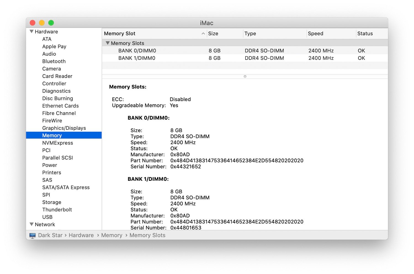Viewport: 414px width, 274px height.
Task: Click the Status column header
Action: pyautogui.click(x=365, y=33)
